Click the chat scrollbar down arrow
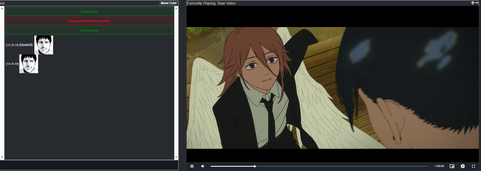 tap(176, 157)
